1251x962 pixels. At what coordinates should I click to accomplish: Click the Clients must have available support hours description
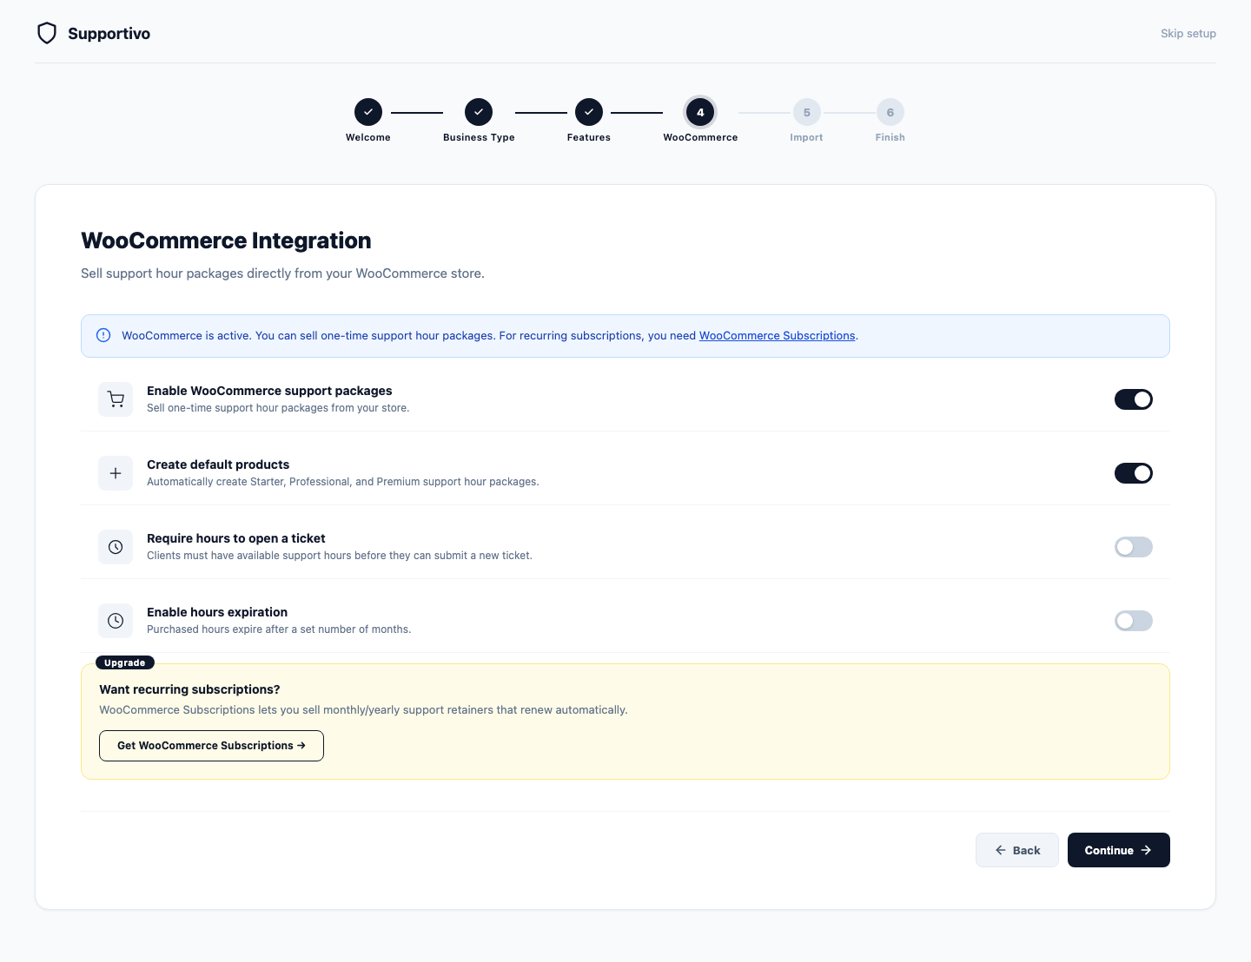pos(340,556)
